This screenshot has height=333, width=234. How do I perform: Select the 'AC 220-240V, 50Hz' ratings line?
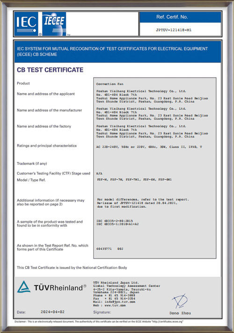point(149,147)
